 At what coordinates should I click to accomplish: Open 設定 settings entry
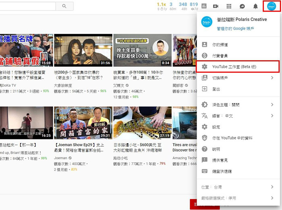coord(216,127)
